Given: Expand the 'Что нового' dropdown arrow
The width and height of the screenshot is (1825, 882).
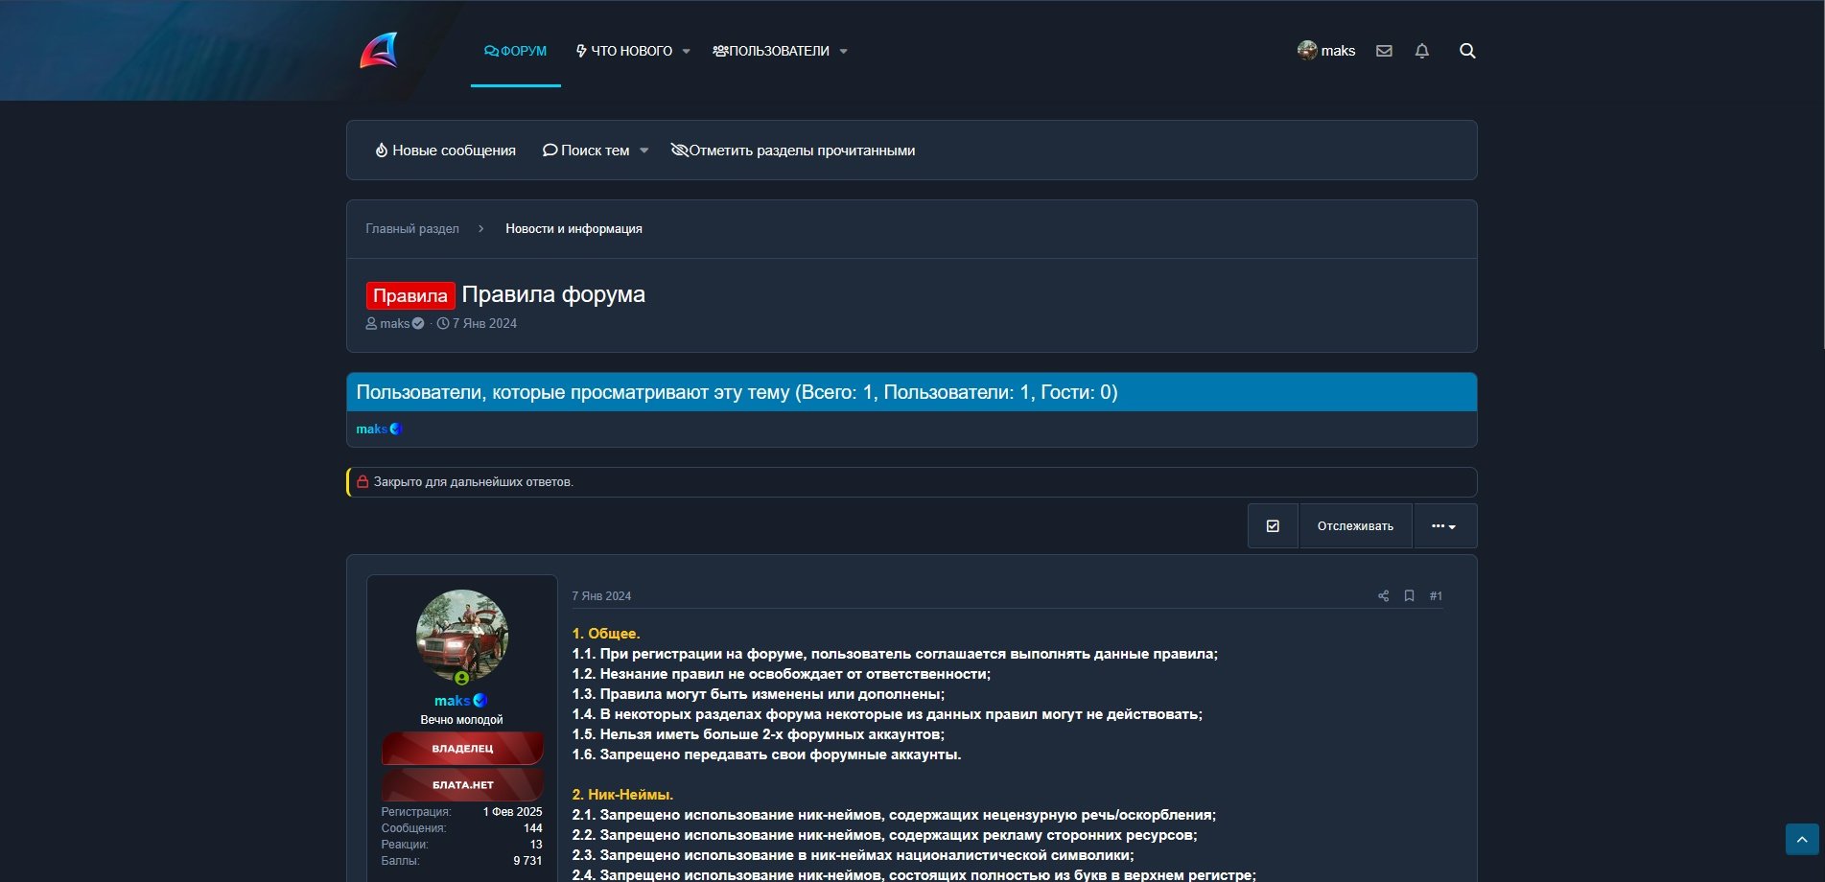Looking at the screenshot, I should click(x=686, y=52).
